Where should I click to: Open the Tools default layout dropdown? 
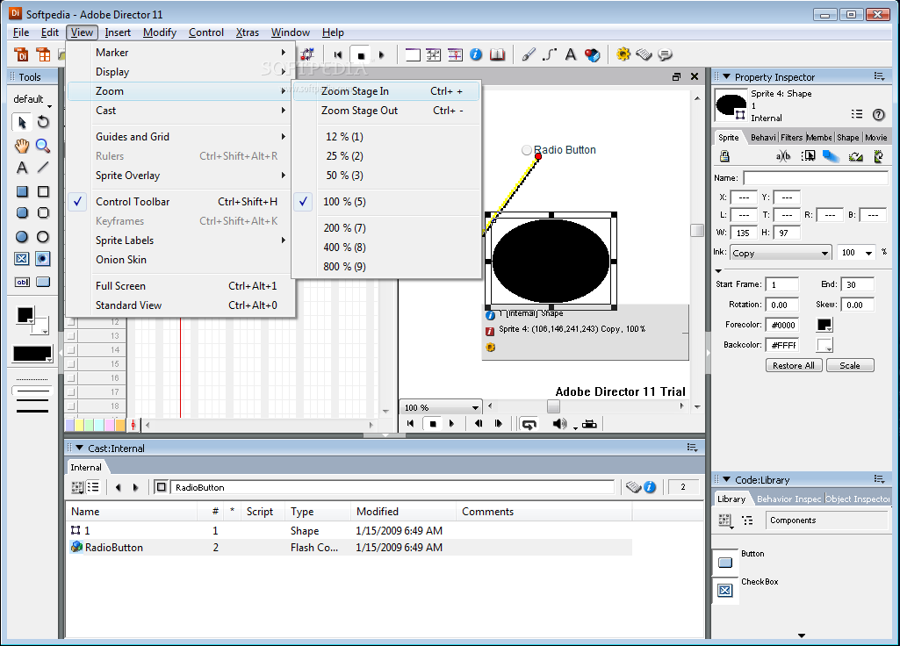tap(32, 100)
